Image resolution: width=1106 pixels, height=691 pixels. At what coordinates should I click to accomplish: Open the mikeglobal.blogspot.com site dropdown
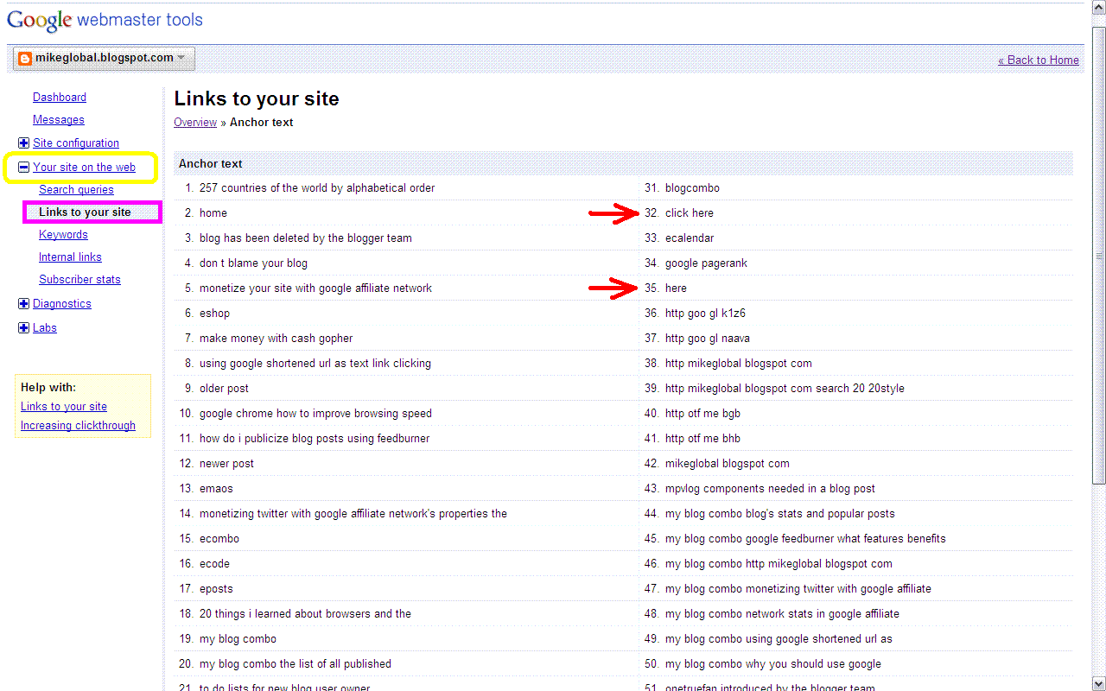tap(104, 58)
